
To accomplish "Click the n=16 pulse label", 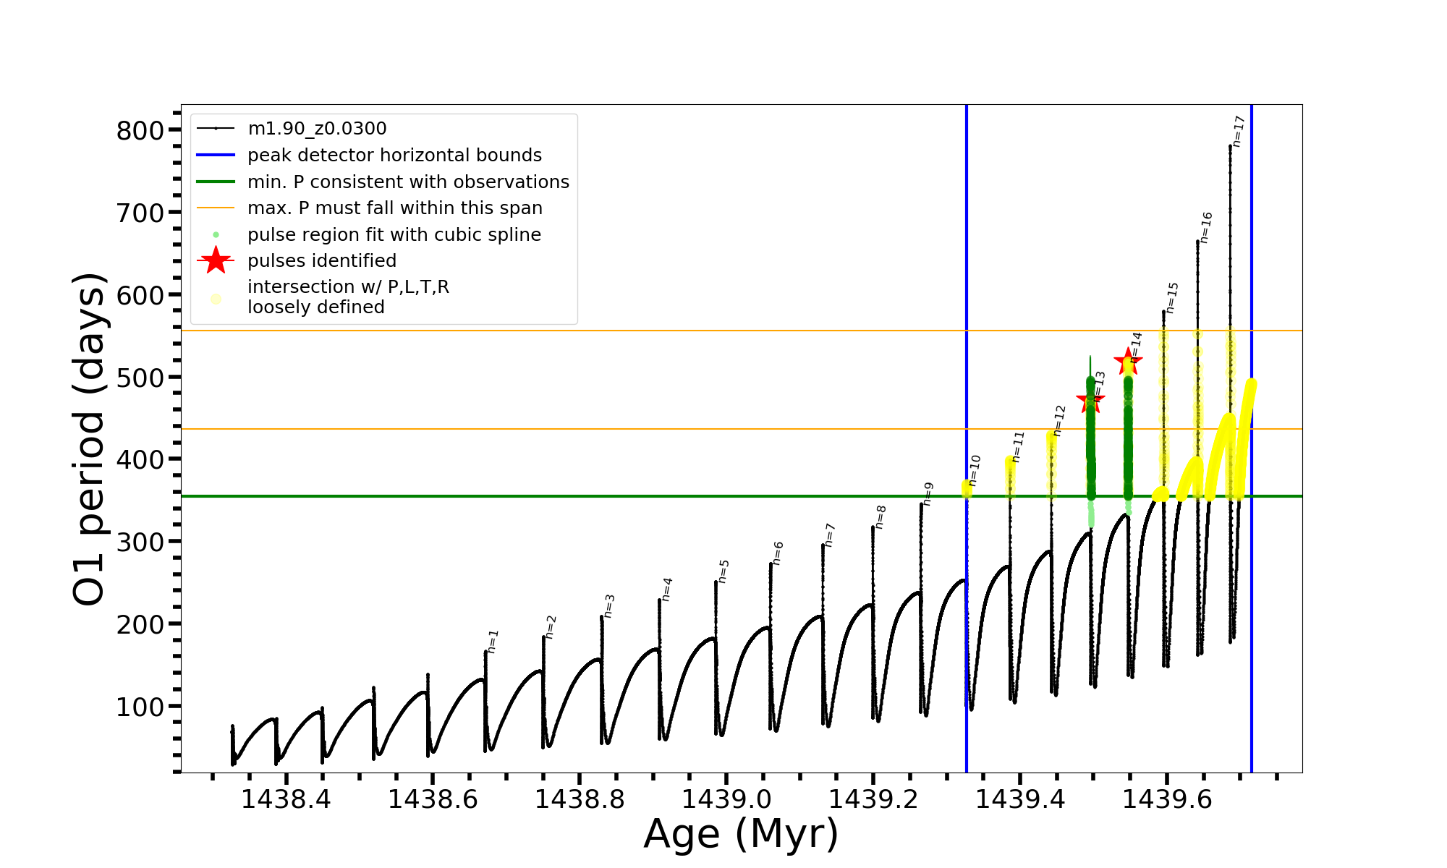I will point(1205,227).
